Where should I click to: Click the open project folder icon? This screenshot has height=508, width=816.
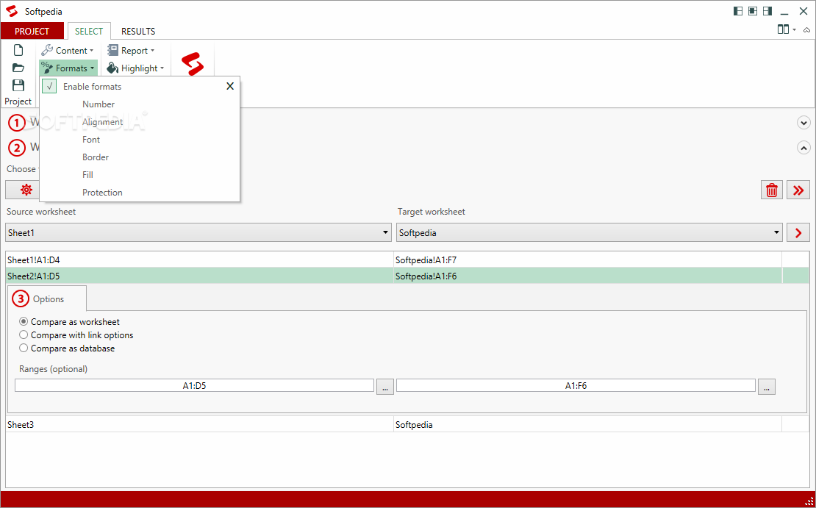pyautogui.click(x=18, y=68)
